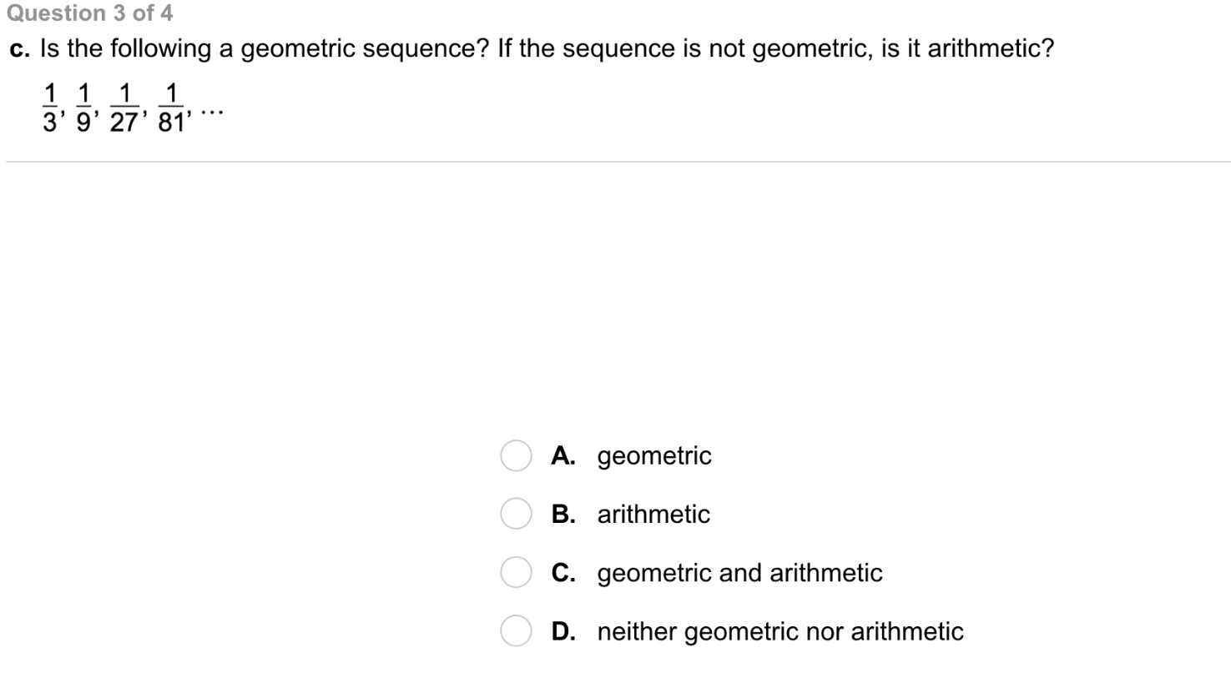Viewport: 1231px width, 688px height.
Task: Click the 'Question 3 of 4' header
Action: pos(89,13)
